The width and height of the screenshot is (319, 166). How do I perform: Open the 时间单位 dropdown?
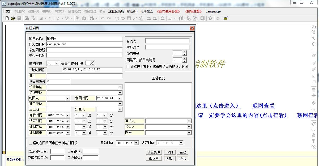click(57, 63)
